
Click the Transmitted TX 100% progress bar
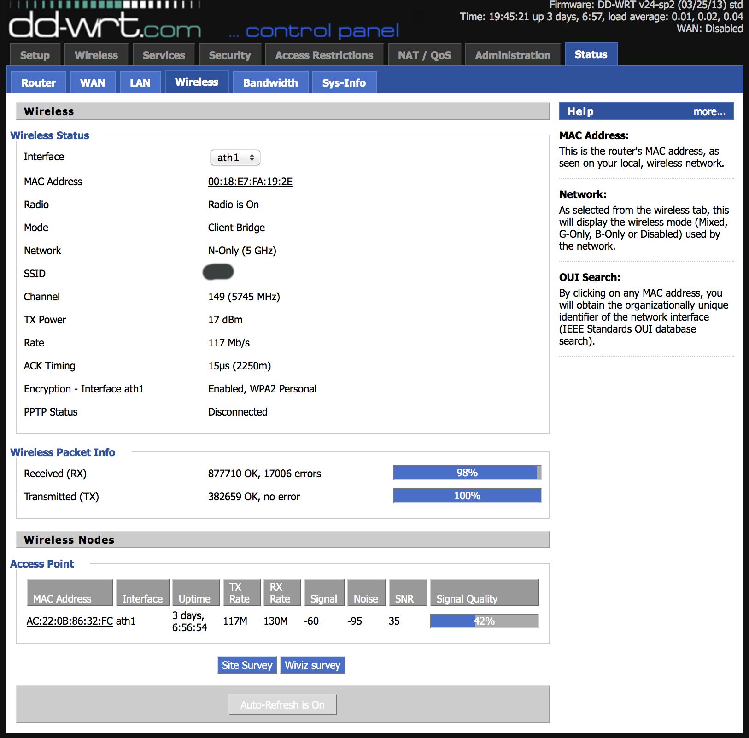click(x=467, y=496)
